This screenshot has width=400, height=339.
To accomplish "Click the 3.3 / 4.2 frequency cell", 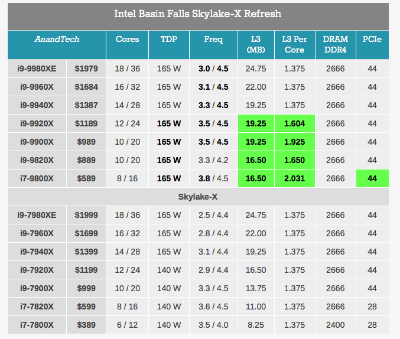I will (213, 160).
